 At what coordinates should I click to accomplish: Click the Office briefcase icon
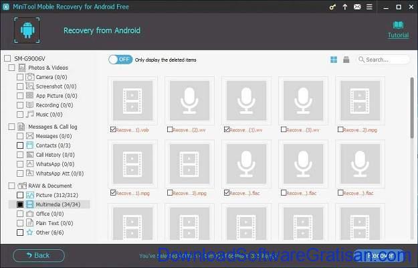[30, 214]
